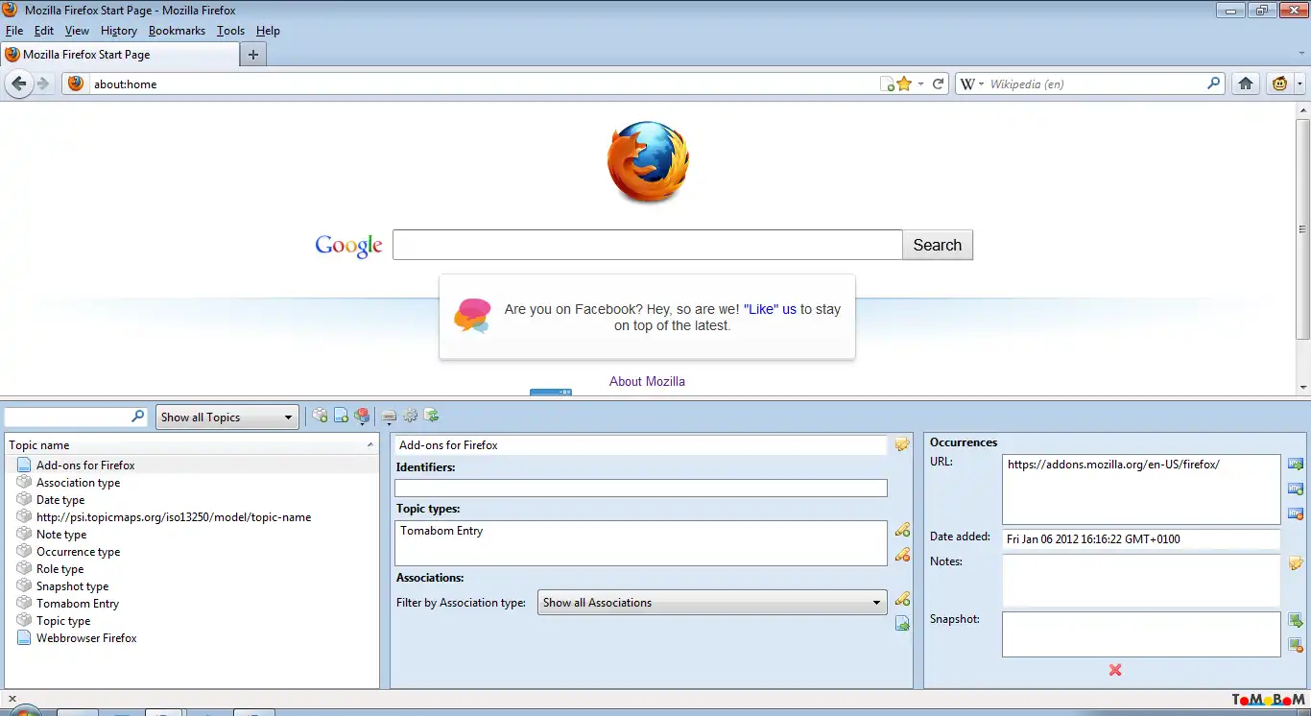Click the add association icon
This screenshot has height=716, width=1311.
pos(902,599)
